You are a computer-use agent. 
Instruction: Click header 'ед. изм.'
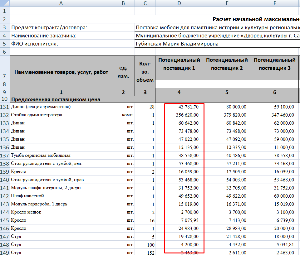click(x=123, y=72)
